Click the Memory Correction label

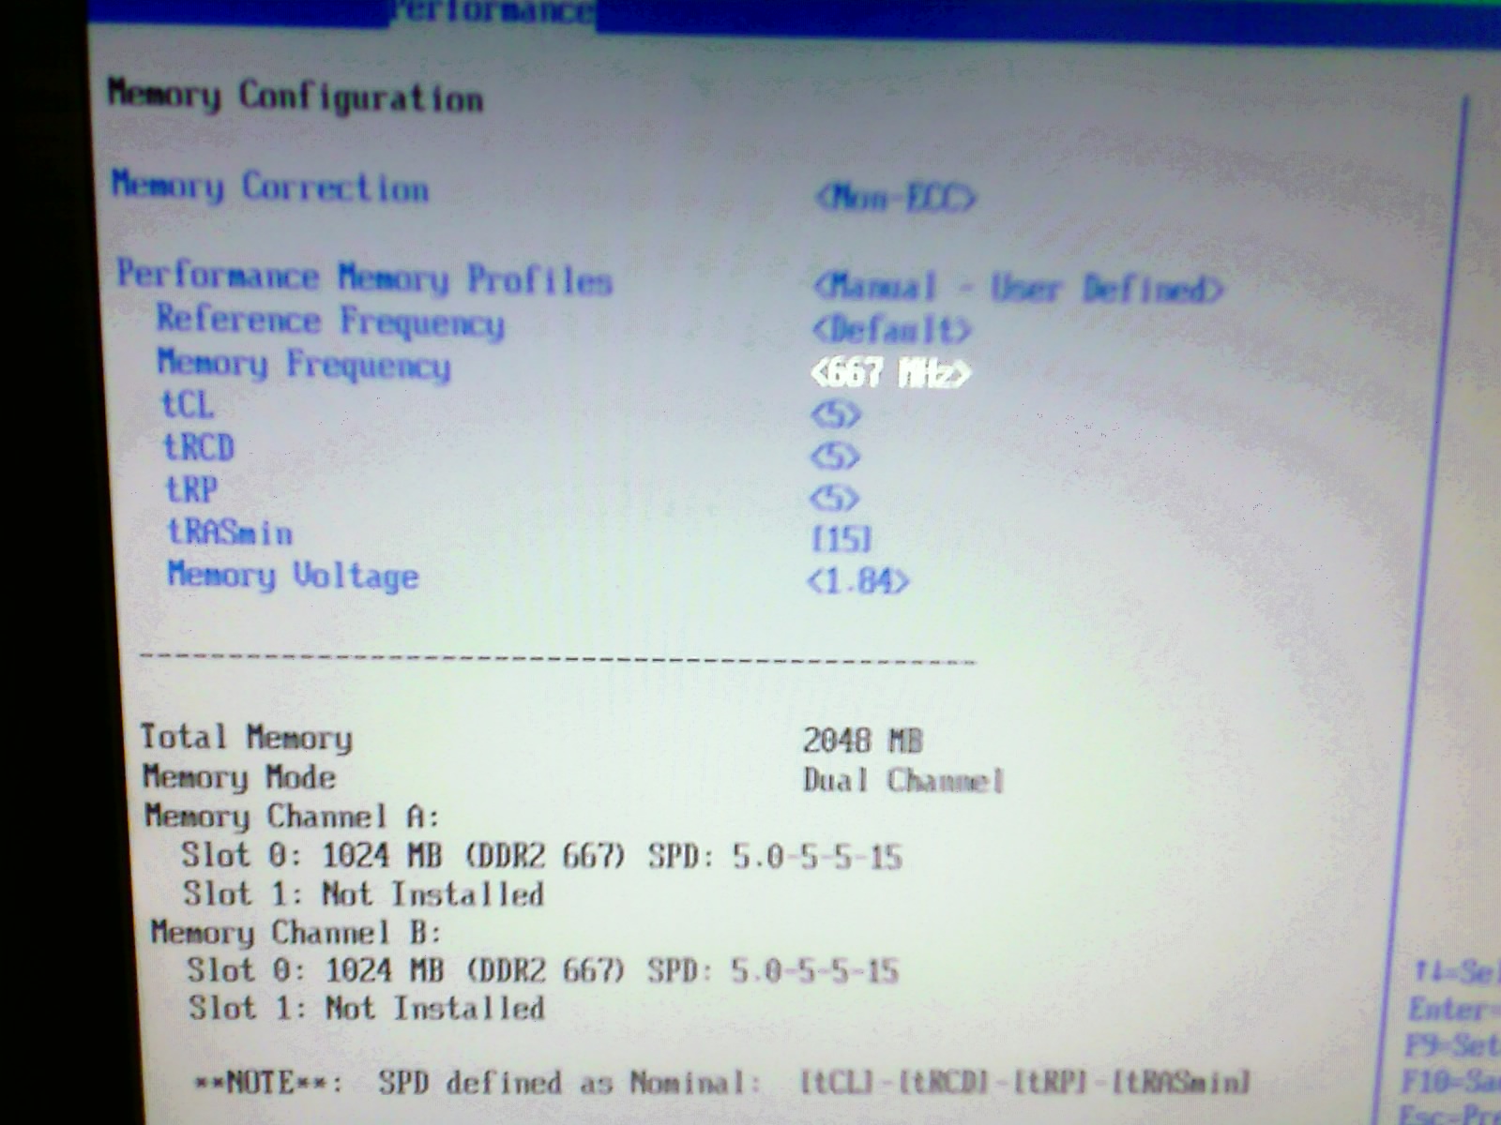point(270,187)
